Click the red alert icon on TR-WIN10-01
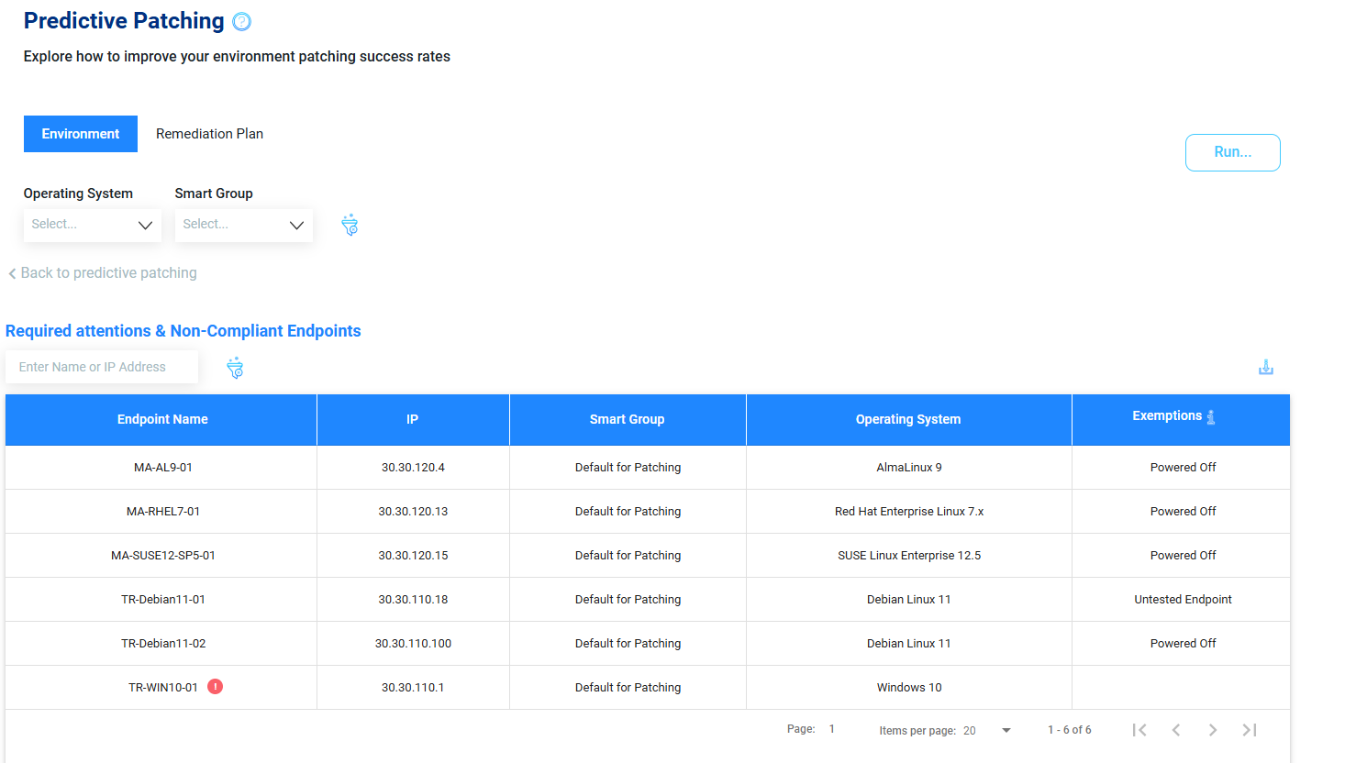1356x763 pixels. [x=216, y=687]
